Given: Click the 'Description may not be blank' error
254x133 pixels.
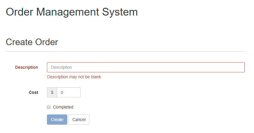Looking at the screenshot, I should click(x=74, y=77).
